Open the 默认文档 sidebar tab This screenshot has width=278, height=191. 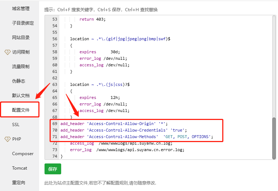tap(21, 96)
